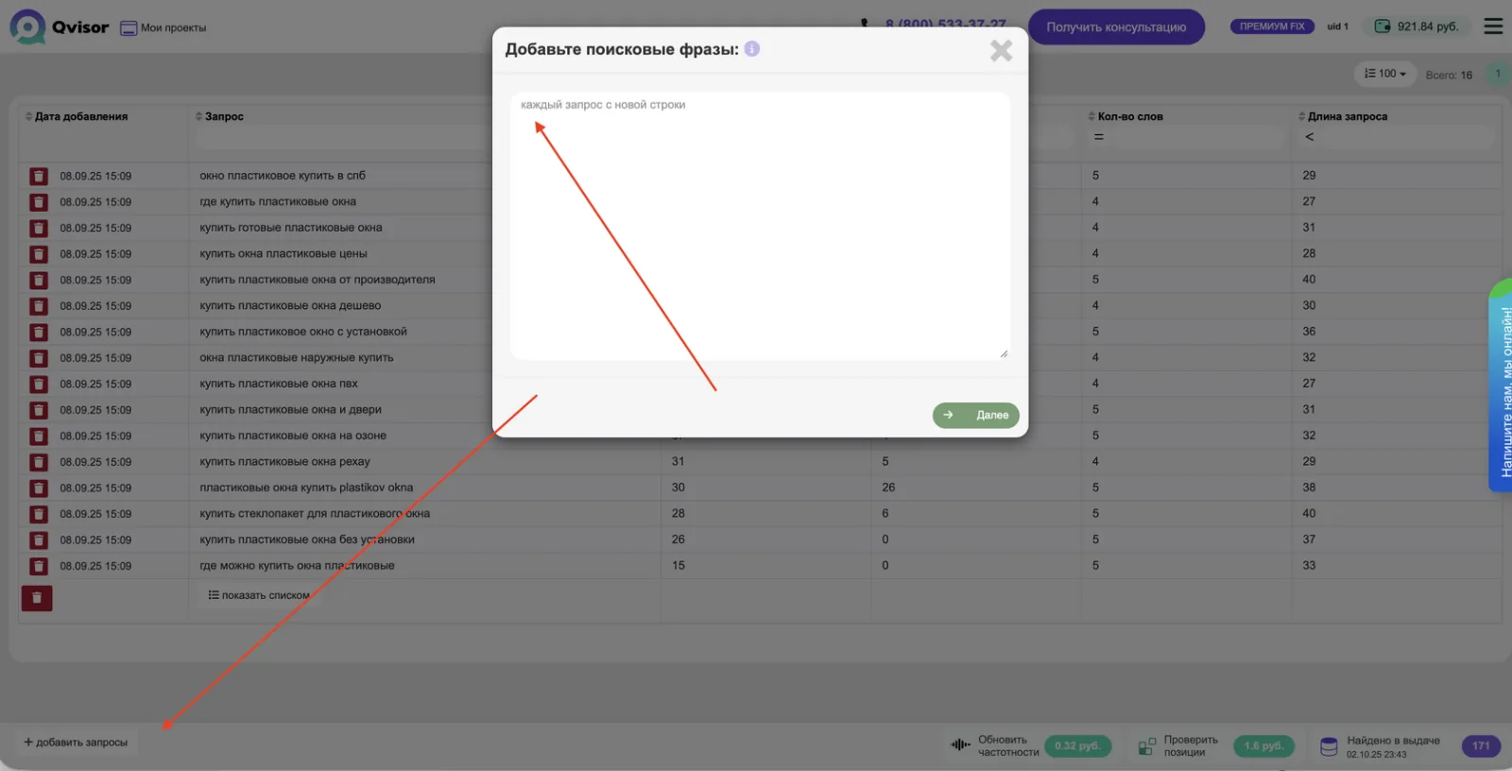Show info tooltip next to Добавьте поисковые фразы
Image resolution: width=1512 pixels, height=771 pixels.
click(752, 49)
